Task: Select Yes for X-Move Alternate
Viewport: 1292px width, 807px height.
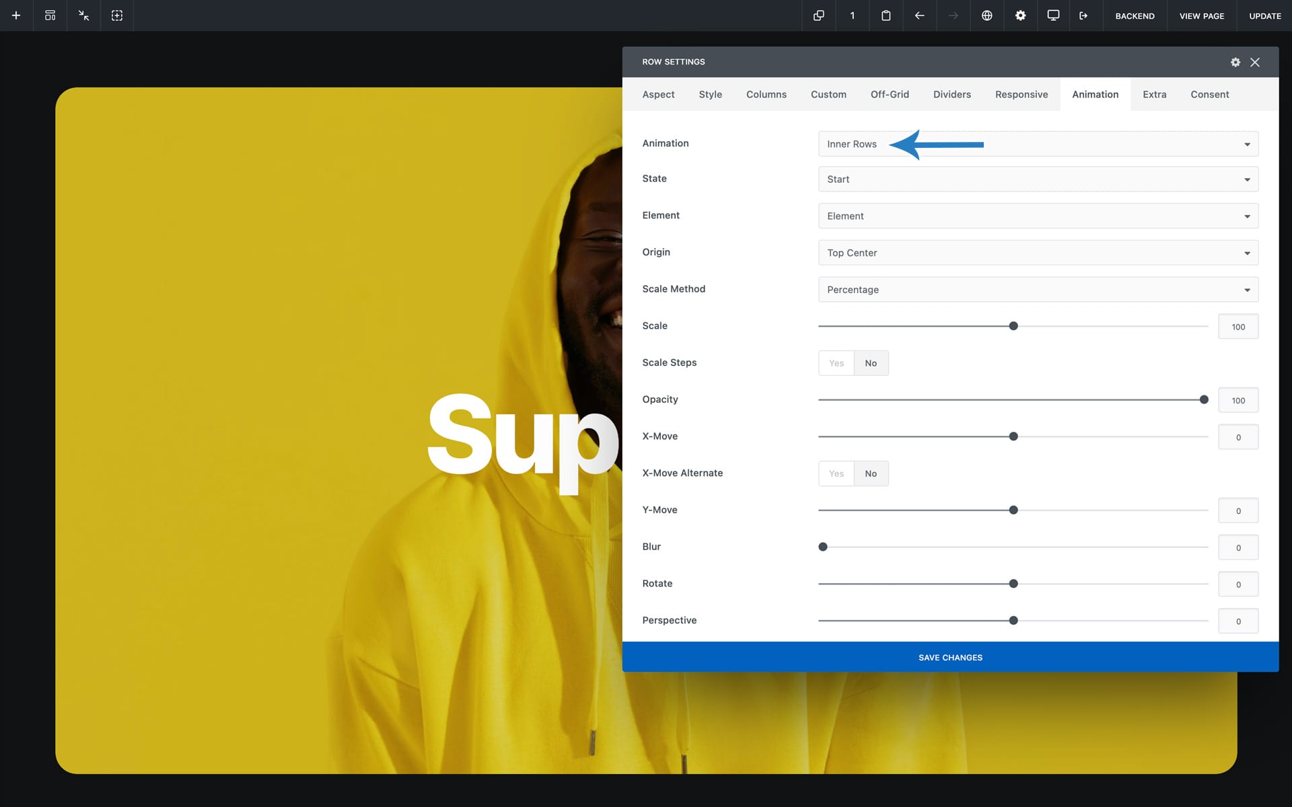Action: pos(836,473)
